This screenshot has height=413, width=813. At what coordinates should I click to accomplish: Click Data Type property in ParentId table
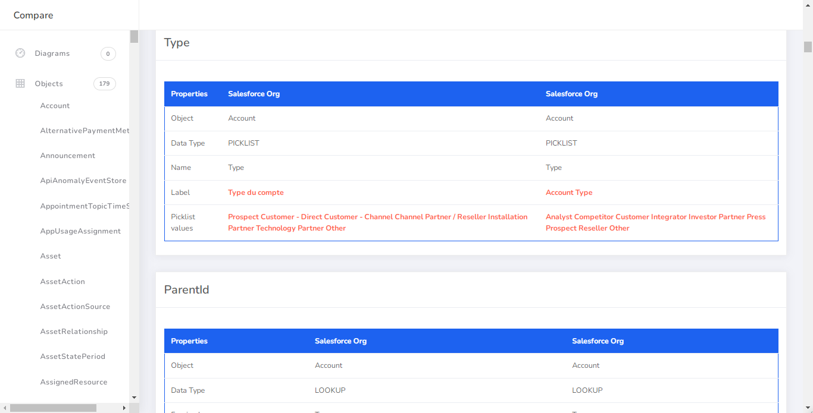tap(187, 390)
